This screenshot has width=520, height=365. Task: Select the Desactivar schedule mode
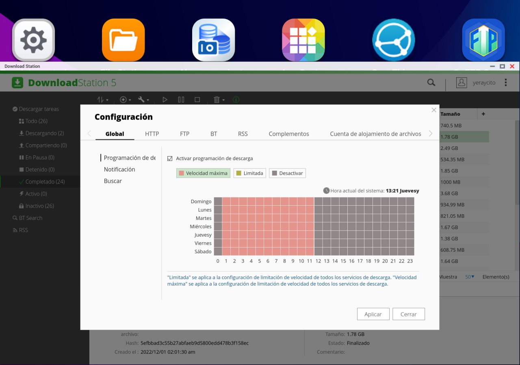coord(287,173)
